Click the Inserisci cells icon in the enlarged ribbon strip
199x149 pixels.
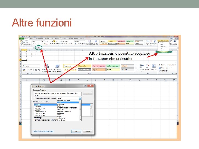[x=142, y=66]
